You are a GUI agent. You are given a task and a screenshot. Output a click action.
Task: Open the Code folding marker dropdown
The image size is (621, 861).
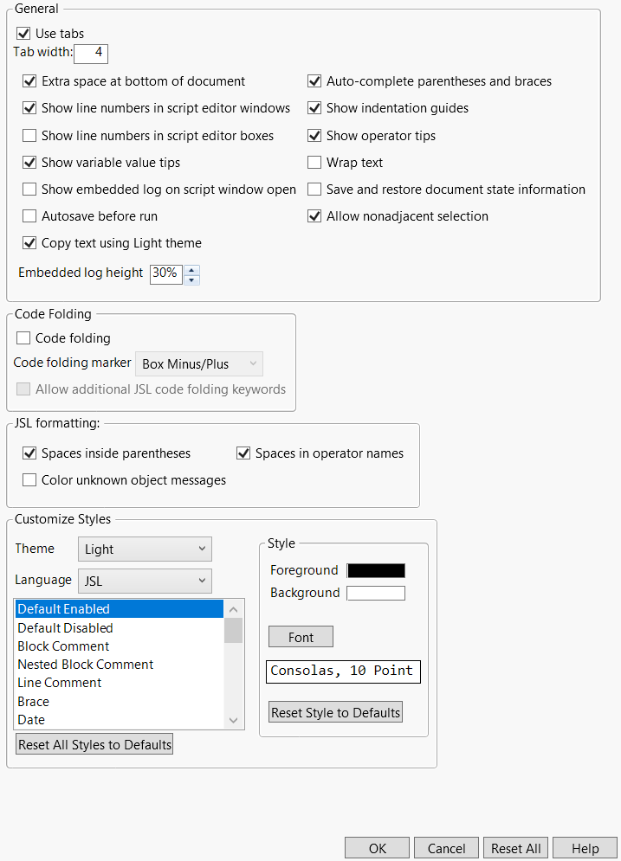coord(198,363)
